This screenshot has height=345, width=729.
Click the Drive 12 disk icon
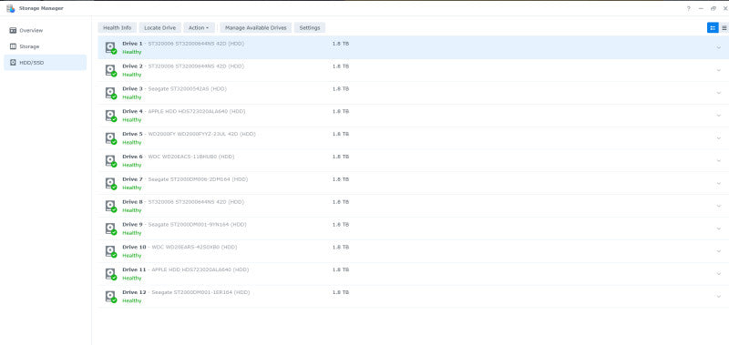click(110, 297)
